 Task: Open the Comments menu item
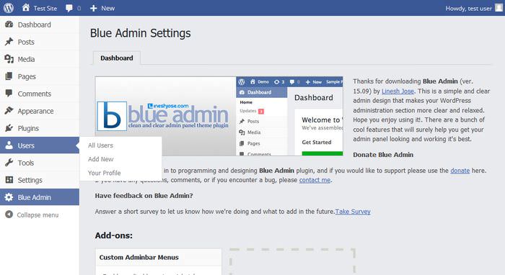(x=40, y=94)
